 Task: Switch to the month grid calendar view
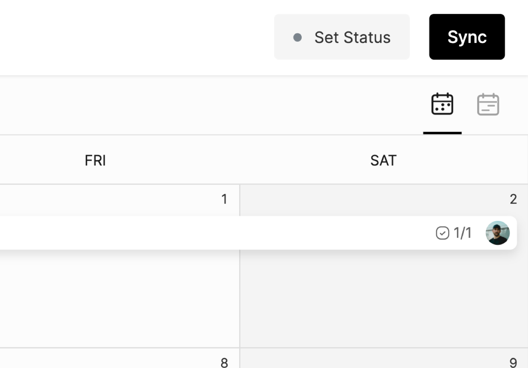point(442,104)
